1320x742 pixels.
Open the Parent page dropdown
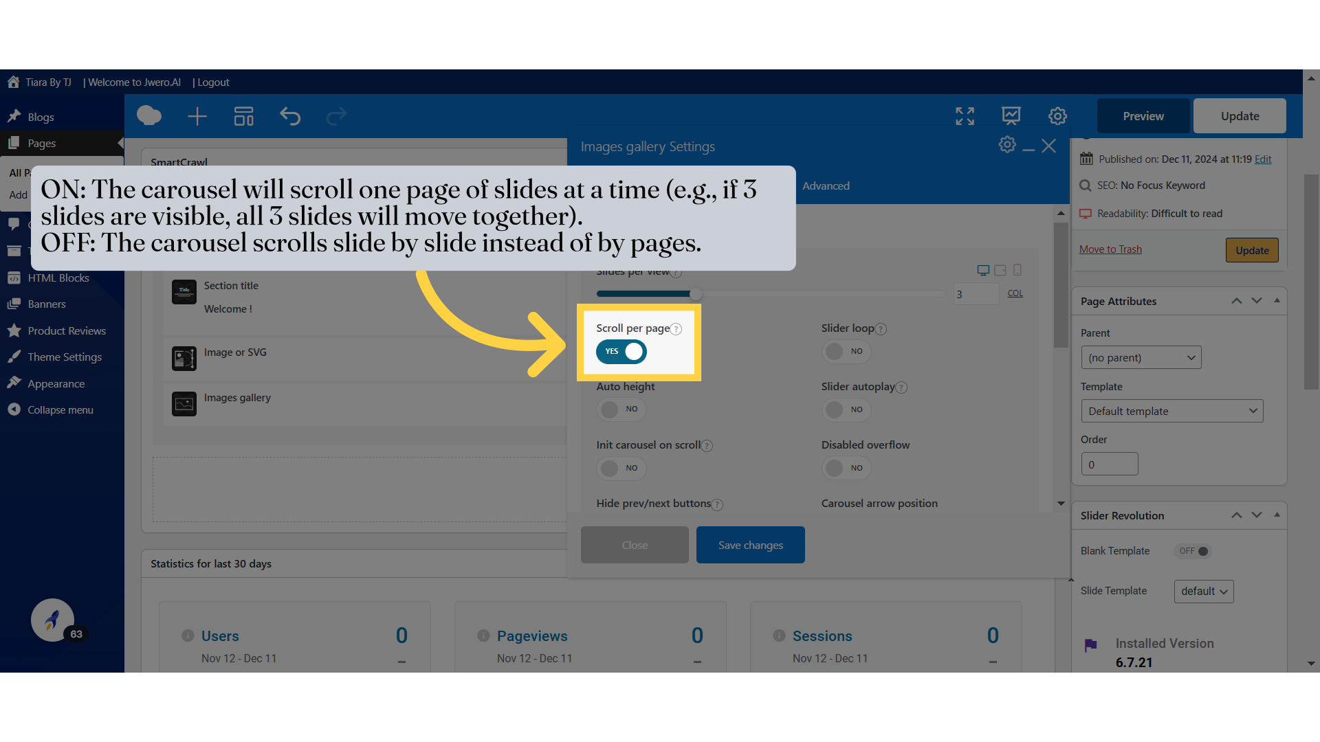pos(1141,357)
